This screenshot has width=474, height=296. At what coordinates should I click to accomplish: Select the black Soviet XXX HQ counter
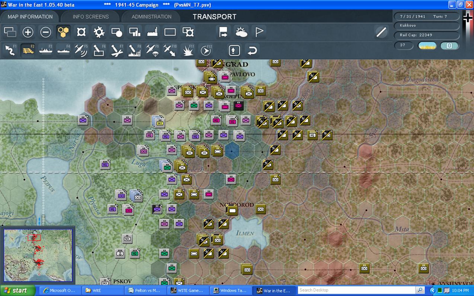[x=313, y=135]
